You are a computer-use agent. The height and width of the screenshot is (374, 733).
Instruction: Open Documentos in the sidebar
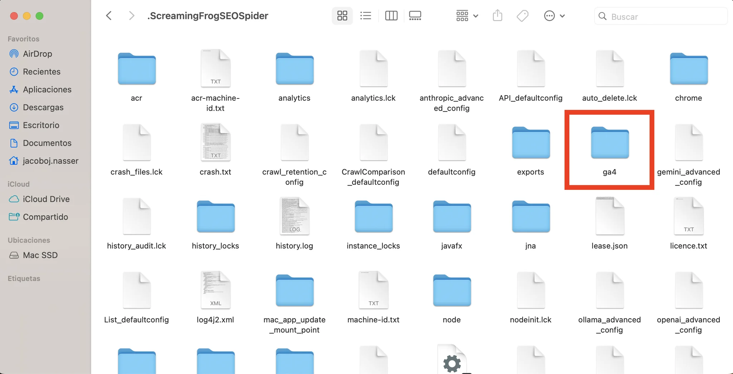pyautogui.click(x=47, y=143)
